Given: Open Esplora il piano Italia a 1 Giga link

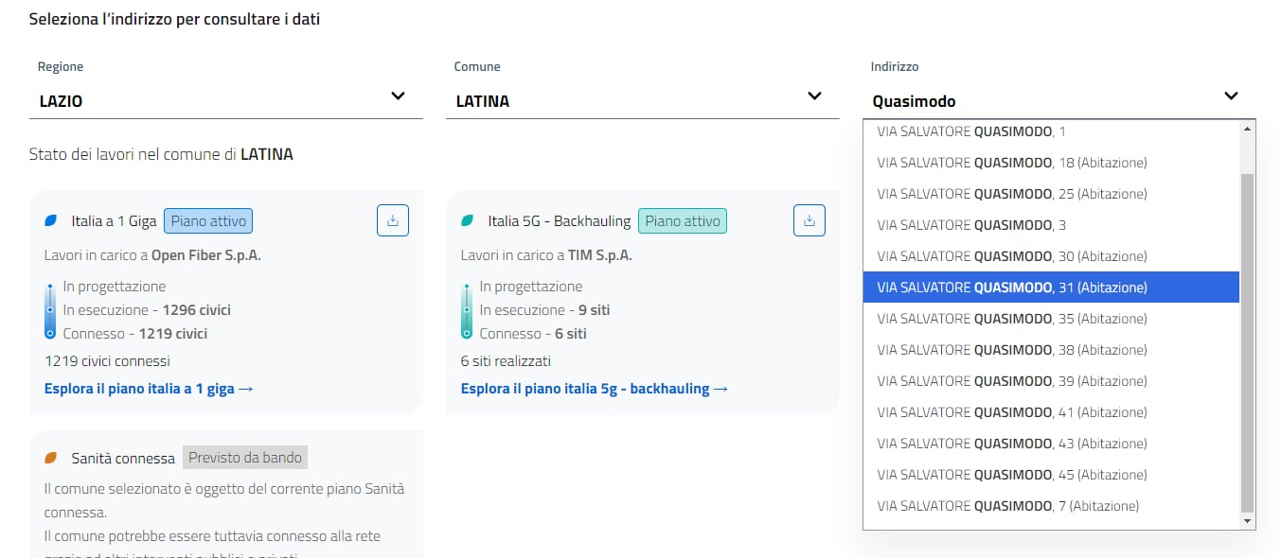Looking at the screenshot, I should 149,389.
